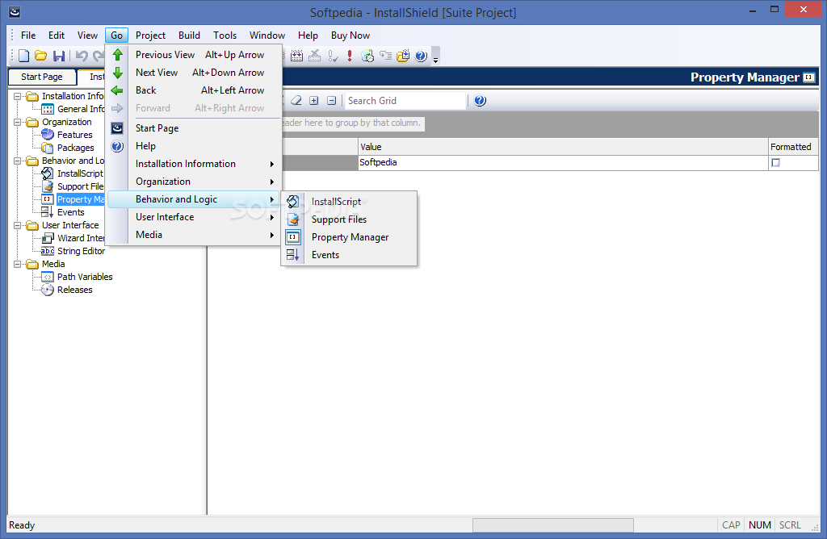Viewport: 827px width, 539px height.
Task: Select Path Variables in the tree
Action: pos(85,277)
